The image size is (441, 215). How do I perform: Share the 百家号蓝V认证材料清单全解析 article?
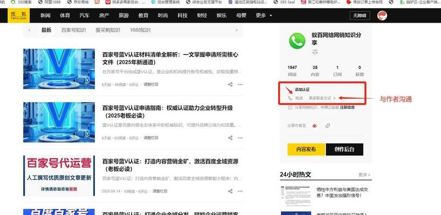[x=230, y=84]
